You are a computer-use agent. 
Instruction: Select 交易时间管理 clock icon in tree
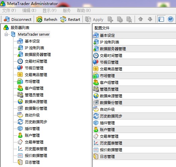(20, 61)
